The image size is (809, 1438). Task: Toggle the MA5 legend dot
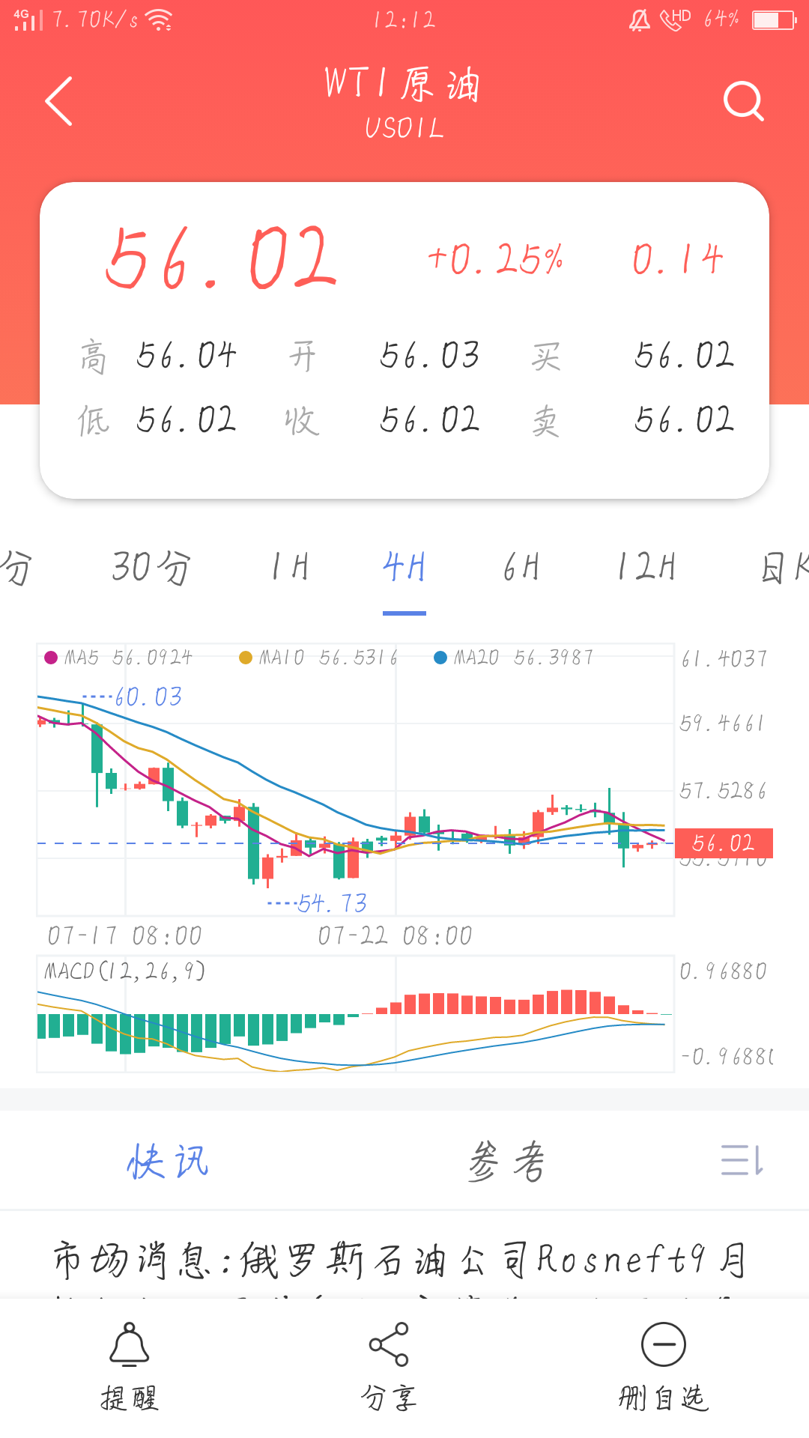click(x=51, y=658)
